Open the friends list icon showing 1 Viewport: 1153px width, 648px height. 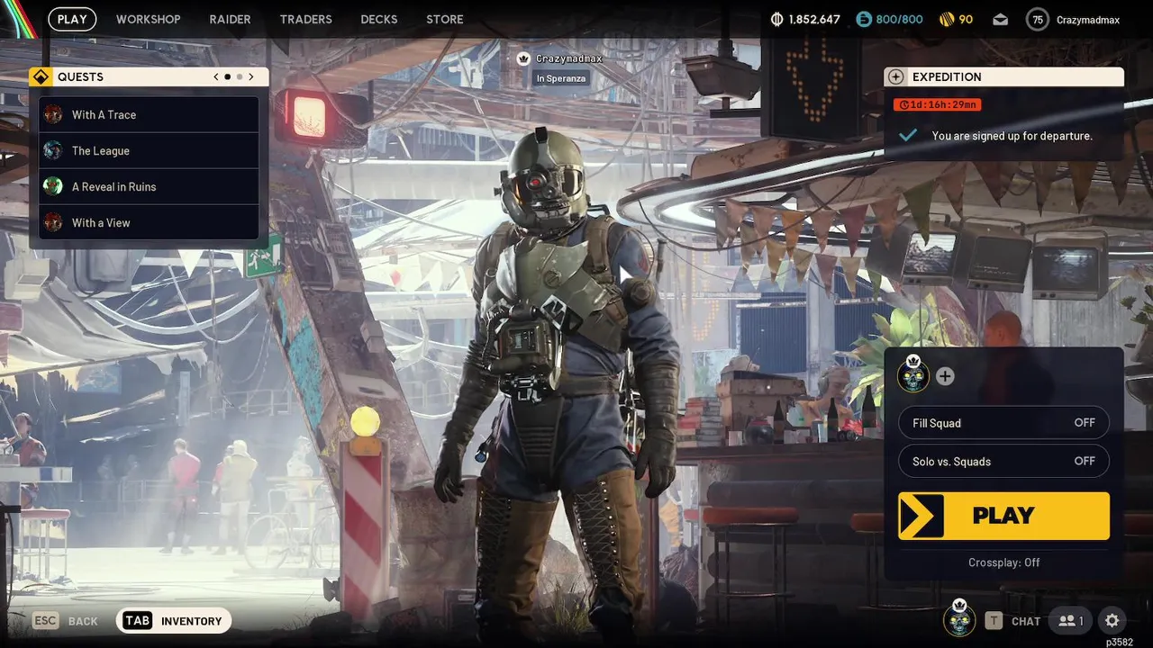click(1072, 621)
